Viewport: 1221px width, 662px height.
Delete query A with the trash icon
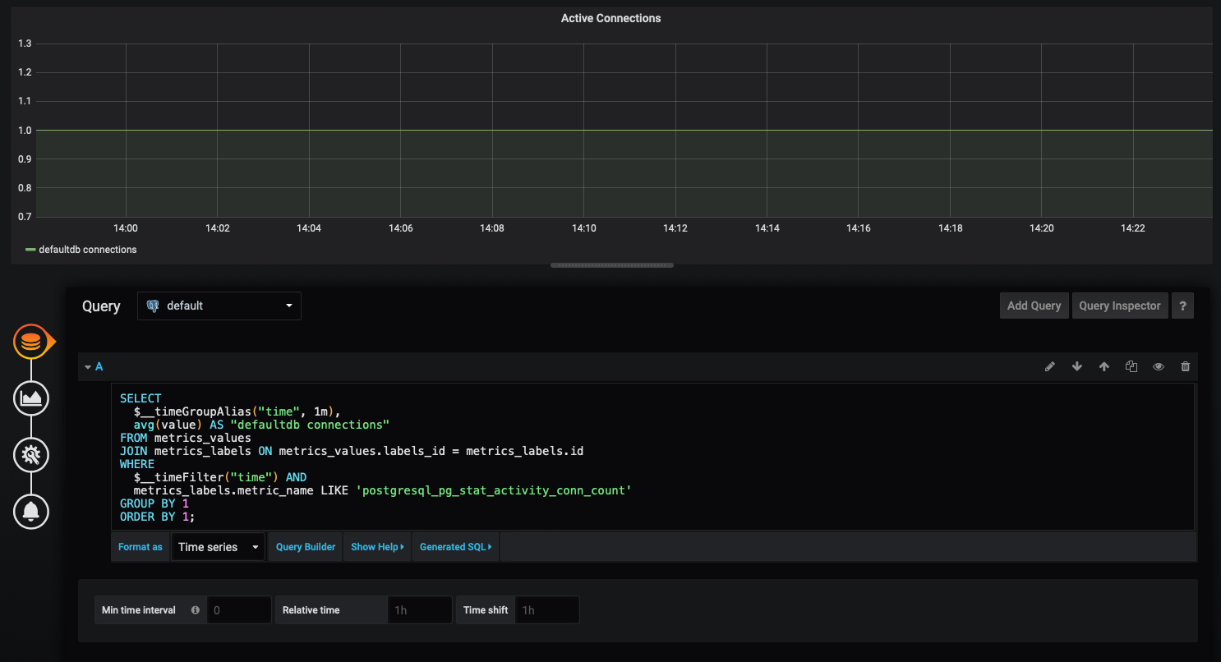[1186, 366]
